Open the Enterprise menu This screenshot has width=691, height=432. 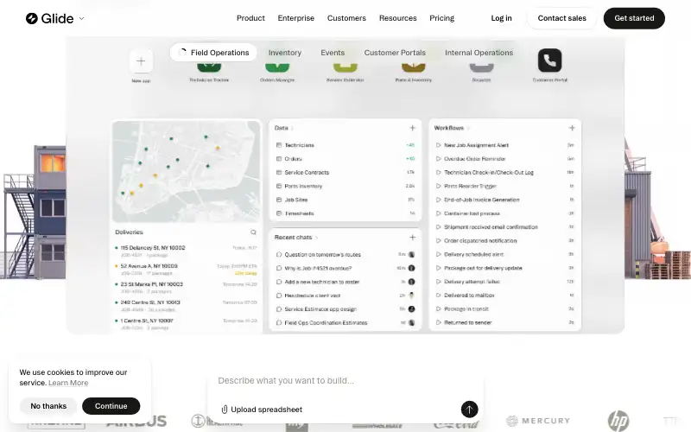tap(295, 18)
